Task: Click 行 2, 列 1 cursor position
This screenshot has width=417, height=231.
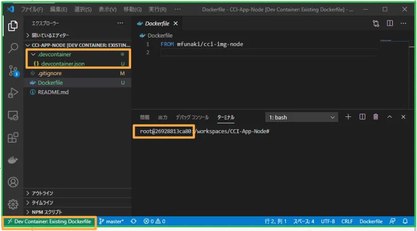Action: tap(275, 221)
